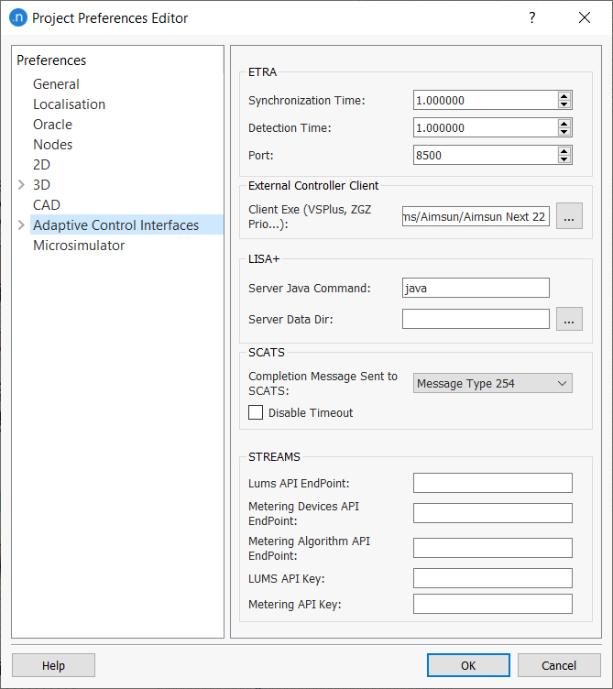Open CAD preferences
The width and height of the screenshot is (613, 689).
[47, 204]
